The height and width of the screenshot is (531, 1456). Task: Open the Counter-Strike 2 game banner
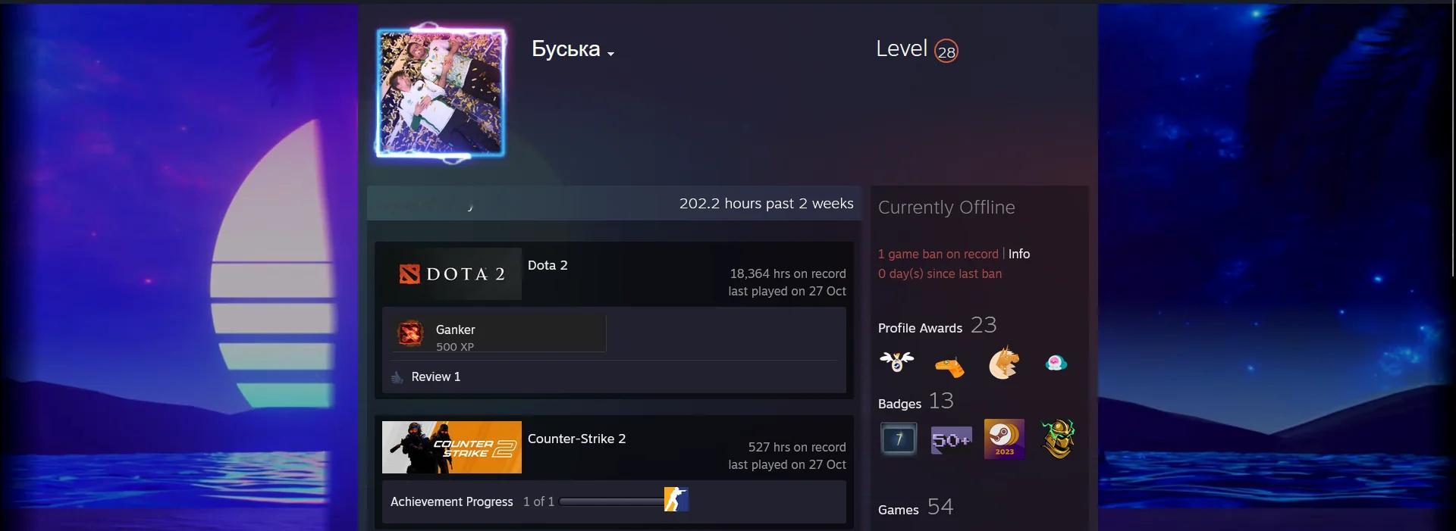coord(452,447)
